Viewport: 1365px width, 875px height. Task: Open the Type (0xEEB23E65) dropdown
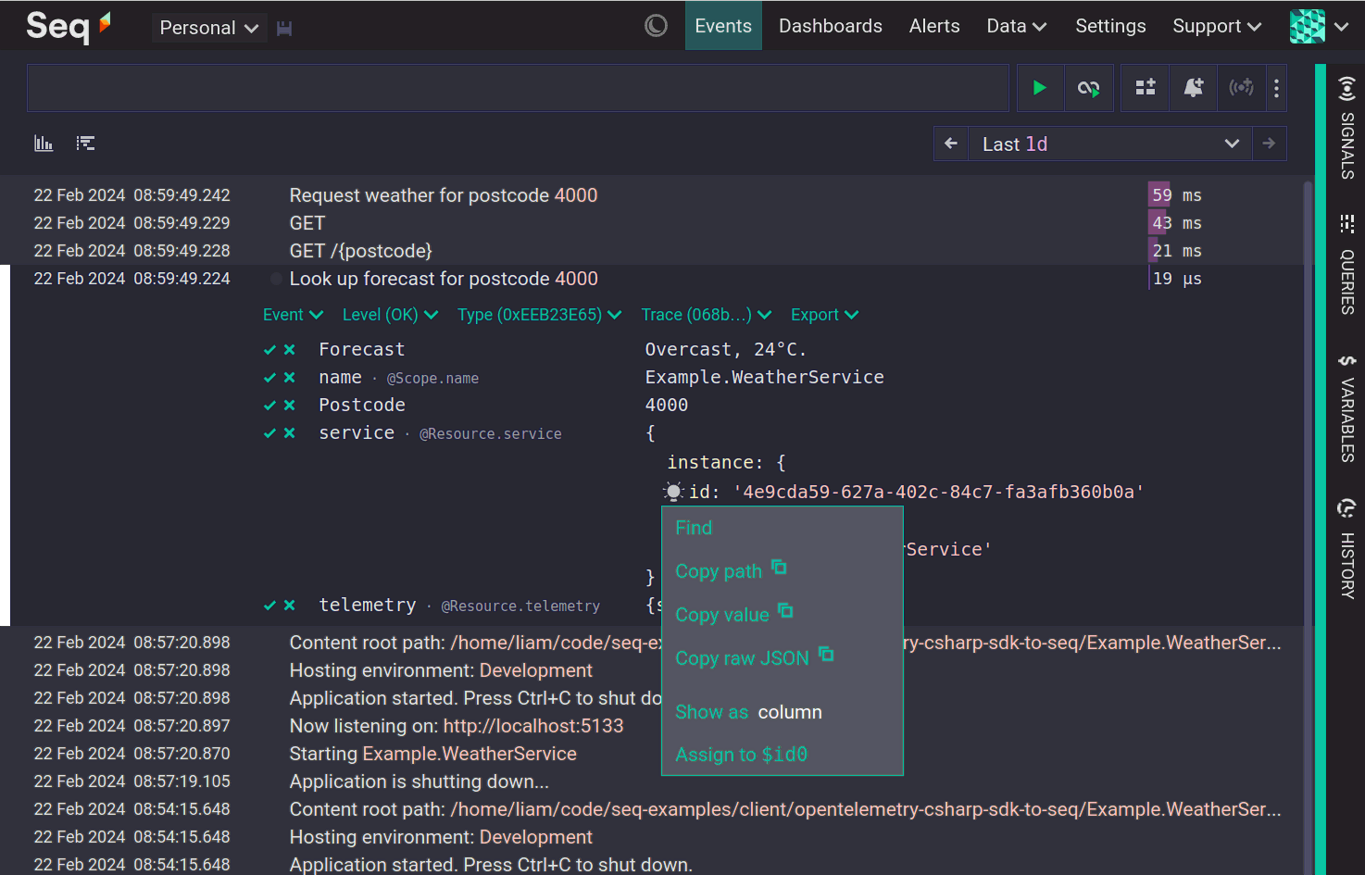pos(539,315)
